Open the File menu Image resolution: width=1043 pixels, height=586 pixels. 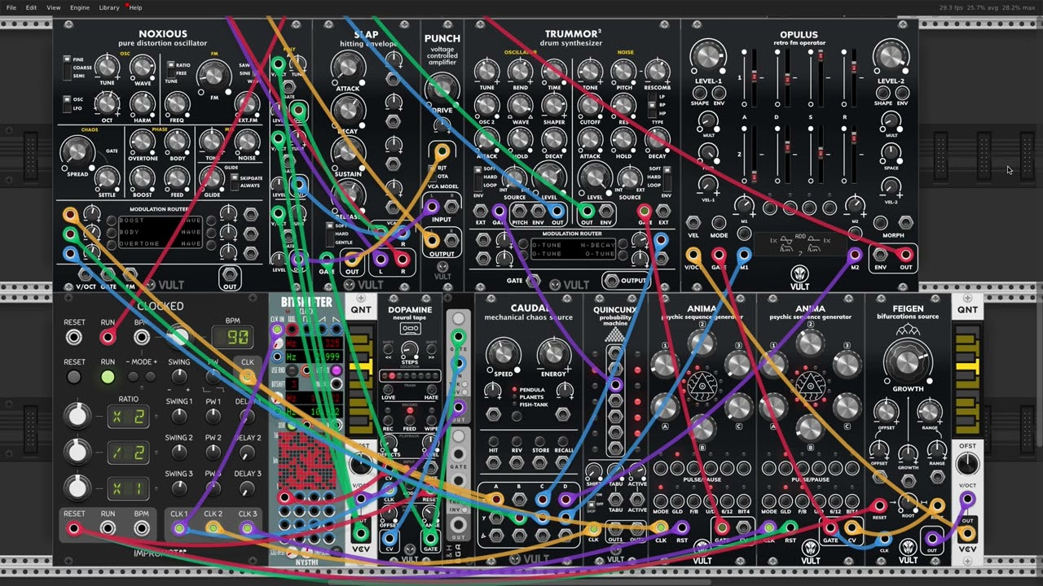(11, 7)
